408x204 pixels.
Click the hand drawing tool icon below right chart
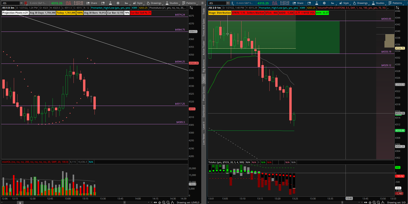click(382, 202)
